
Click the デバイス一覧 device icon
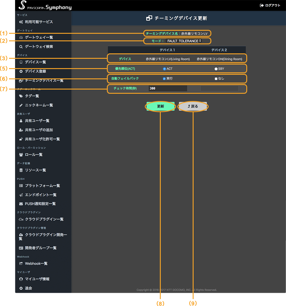click(21, 62)
